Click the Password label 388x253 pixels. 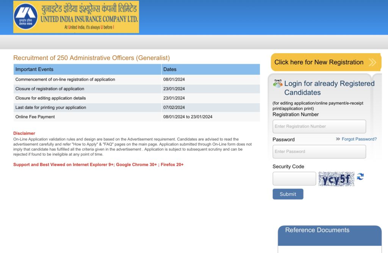[x=283, y=140]
